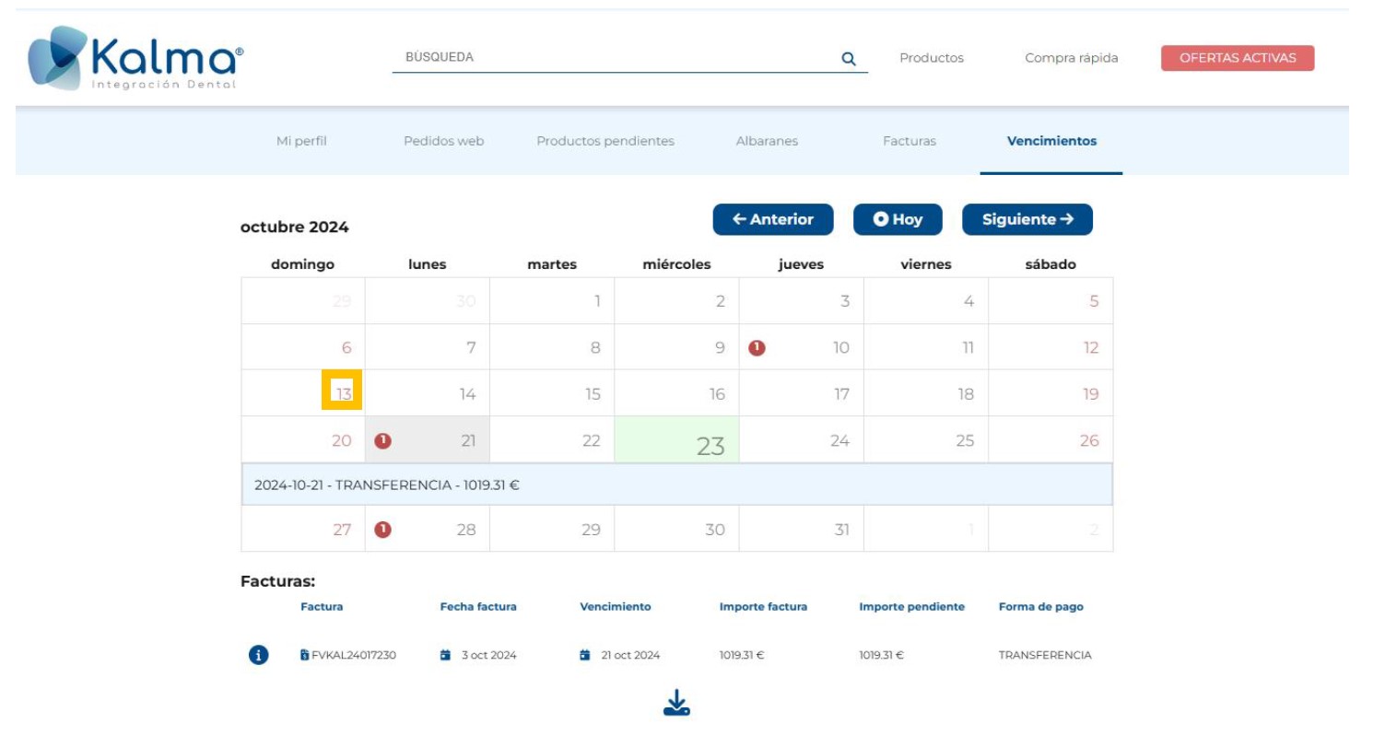Click the search magnifier icon
This screenshot has height=747, width=1397.
pos(849,59)
